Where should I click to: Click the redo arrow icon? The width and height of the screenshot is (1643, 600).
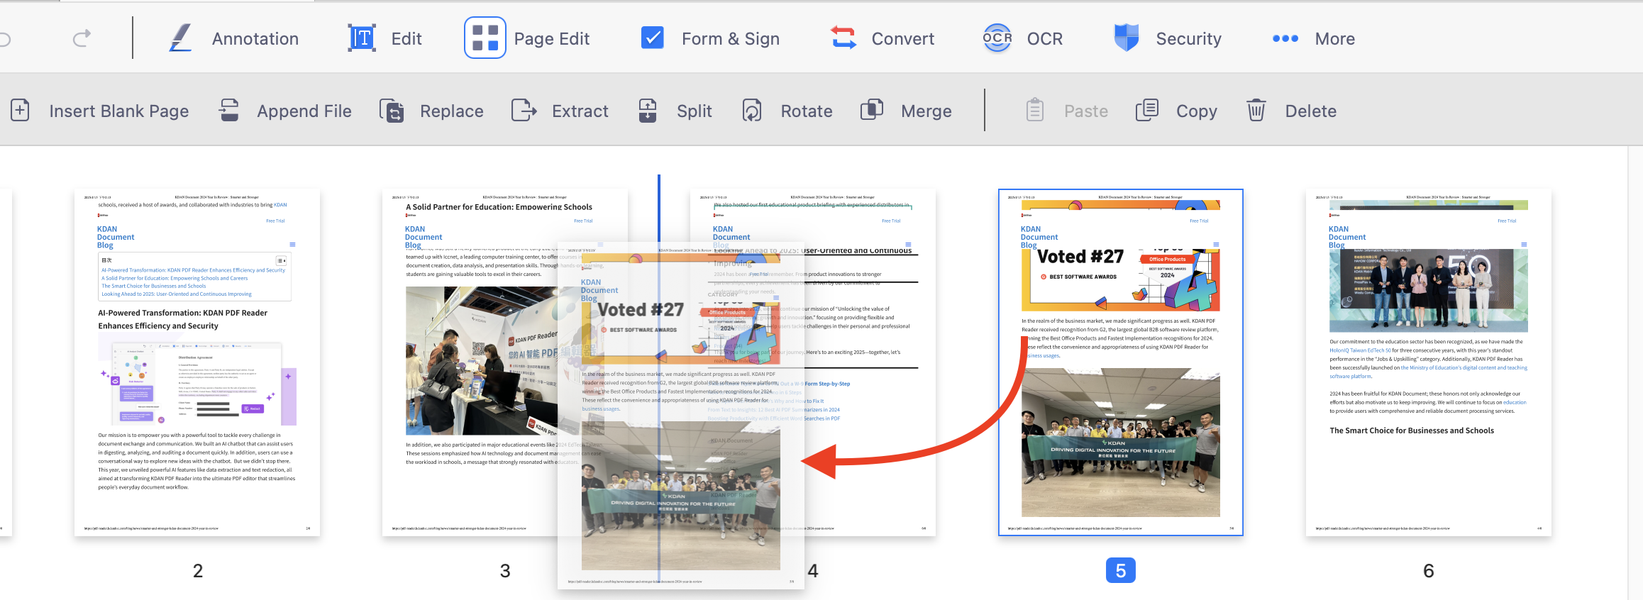[x=82, y=38]
